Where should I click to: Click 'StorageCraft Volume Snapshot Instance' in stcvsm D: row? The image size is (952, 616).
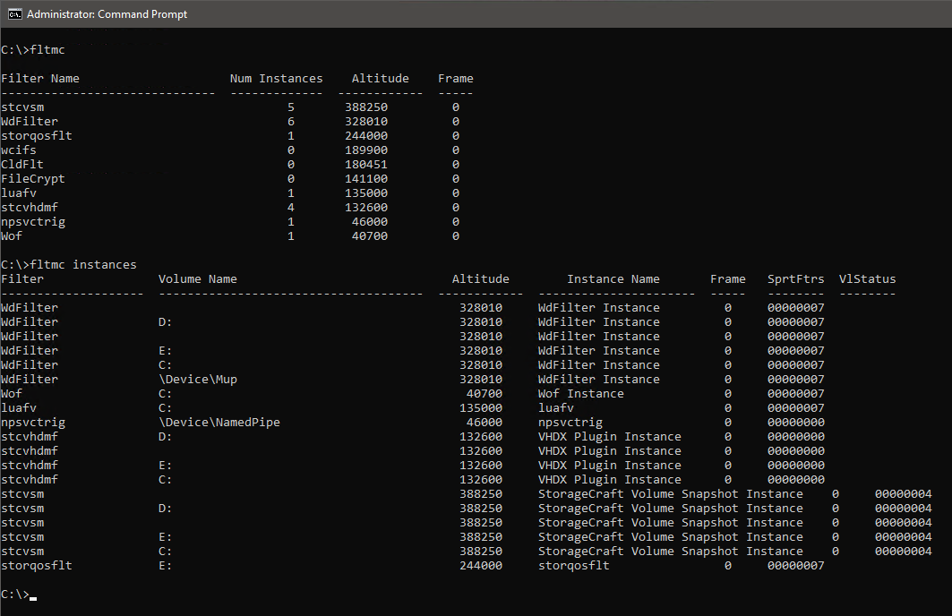click(670, 509)
